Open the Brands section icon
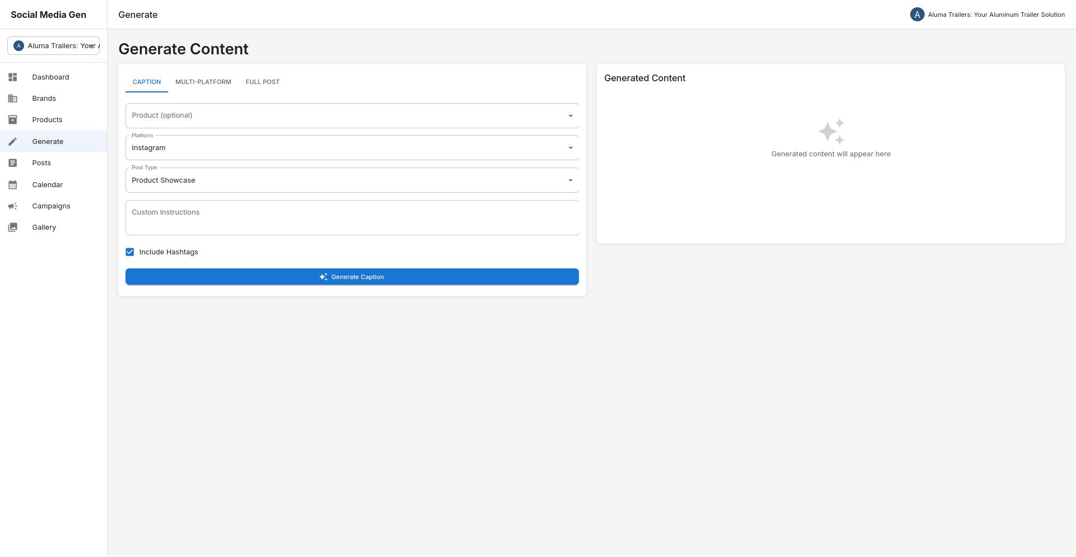The image size is (1076, 557). [13, 98]
